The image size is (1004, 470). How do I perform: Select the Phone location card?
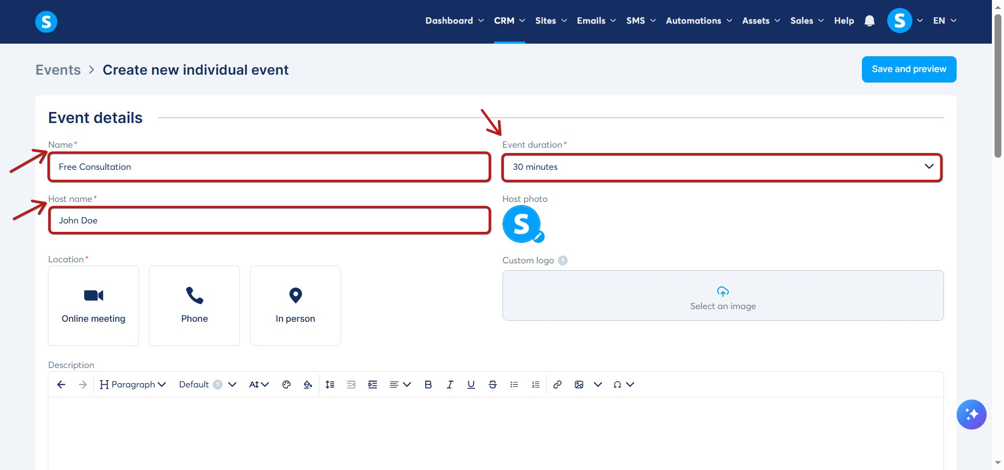point(195,305)
